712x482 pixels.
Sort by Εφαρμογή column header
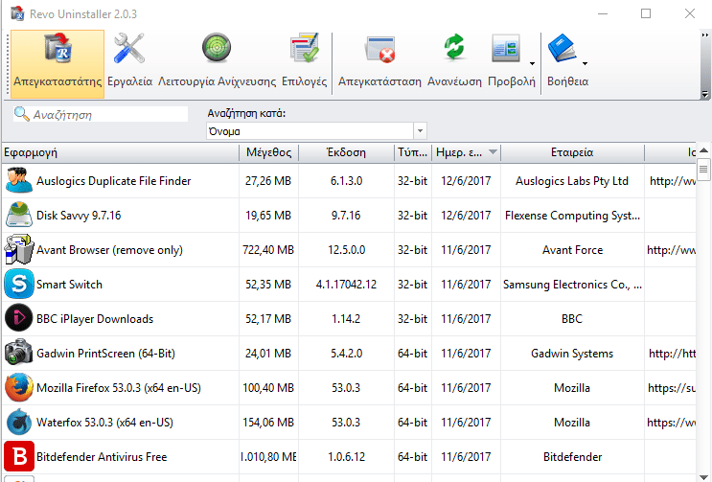click(x=121, y=152)
